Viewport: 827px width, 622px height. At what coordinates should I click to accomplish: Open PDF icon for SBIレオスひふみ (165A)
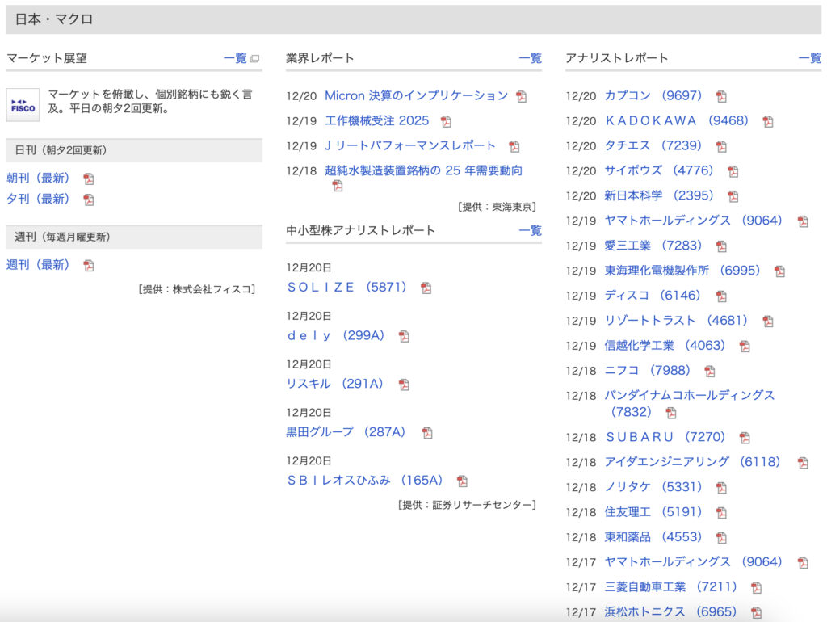coord(462,481)
